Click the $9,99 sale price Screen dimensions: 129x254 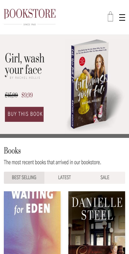pos(27,95)
